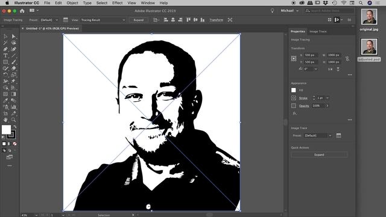Screen dimensions: 386x217
Task: Set paint mode to Gradient
Action: [10, 143]
